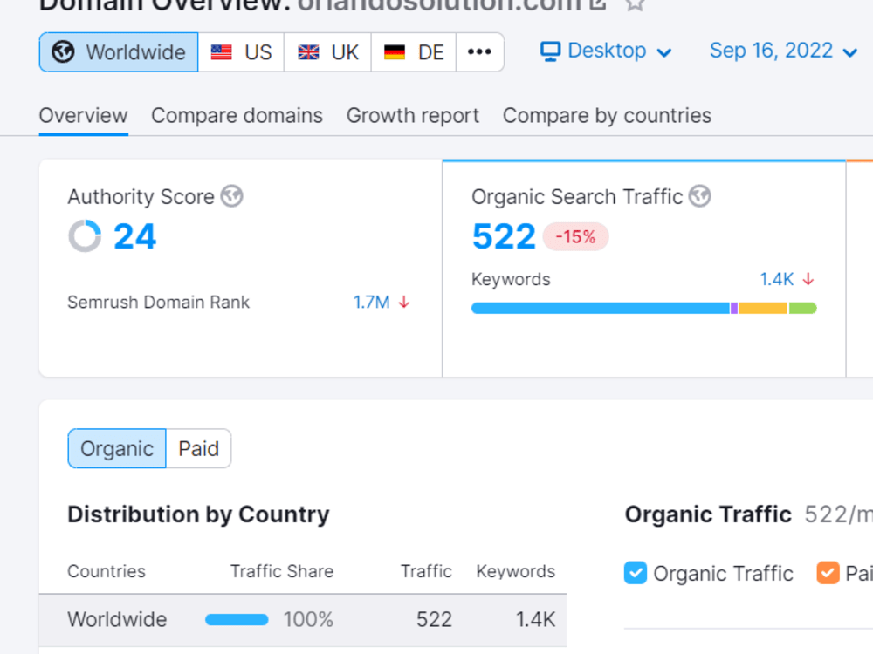Click the Worldwide 100% traffic share bar
The width and height of the screenshot is (873, 654).
[237, 619]
